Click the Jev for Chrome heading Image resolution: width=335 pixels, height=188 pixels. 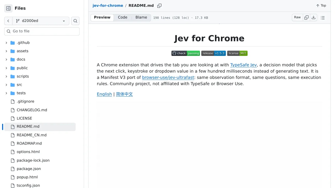(x=209, y=38)
